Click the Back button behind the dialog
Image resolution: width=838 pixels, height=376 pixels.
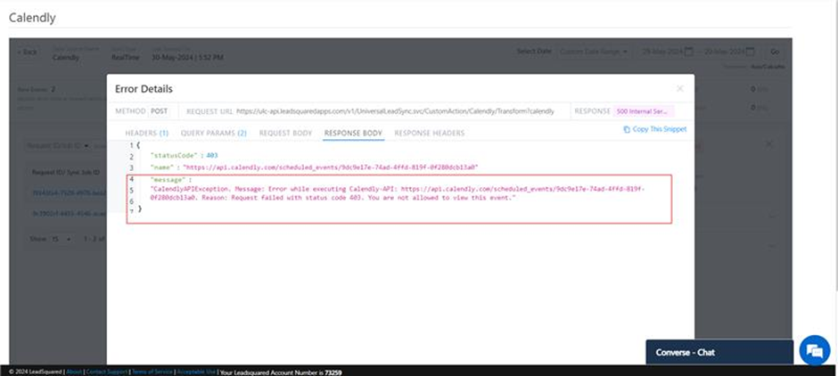28,53
